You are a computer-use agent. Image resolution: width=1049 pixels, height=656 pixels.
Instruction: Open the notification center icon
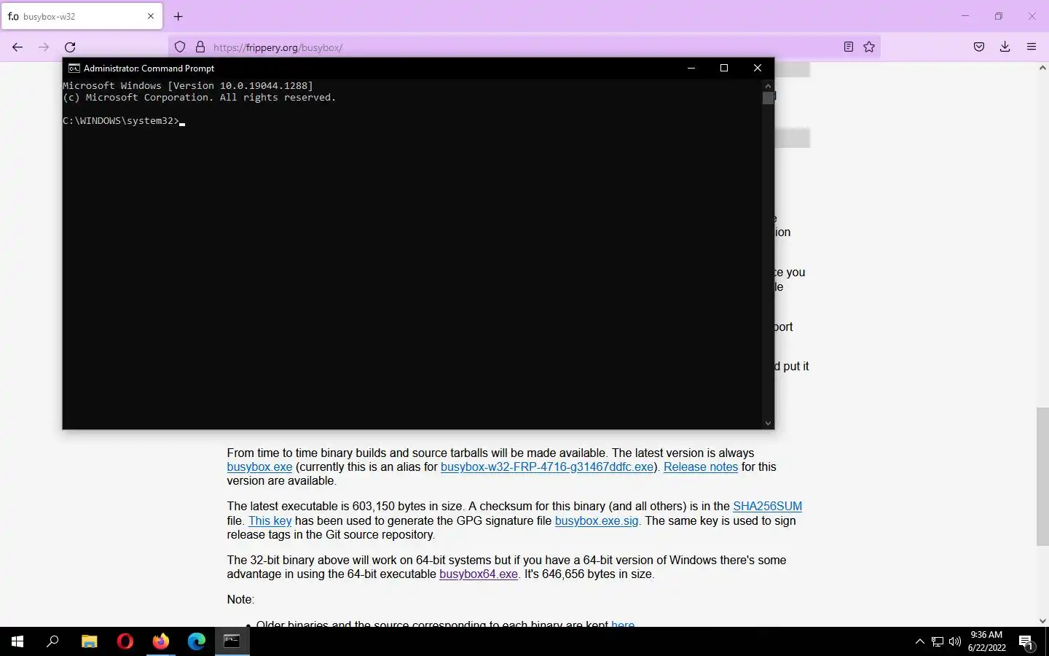pyautogui.click(x=1026, y=641)
